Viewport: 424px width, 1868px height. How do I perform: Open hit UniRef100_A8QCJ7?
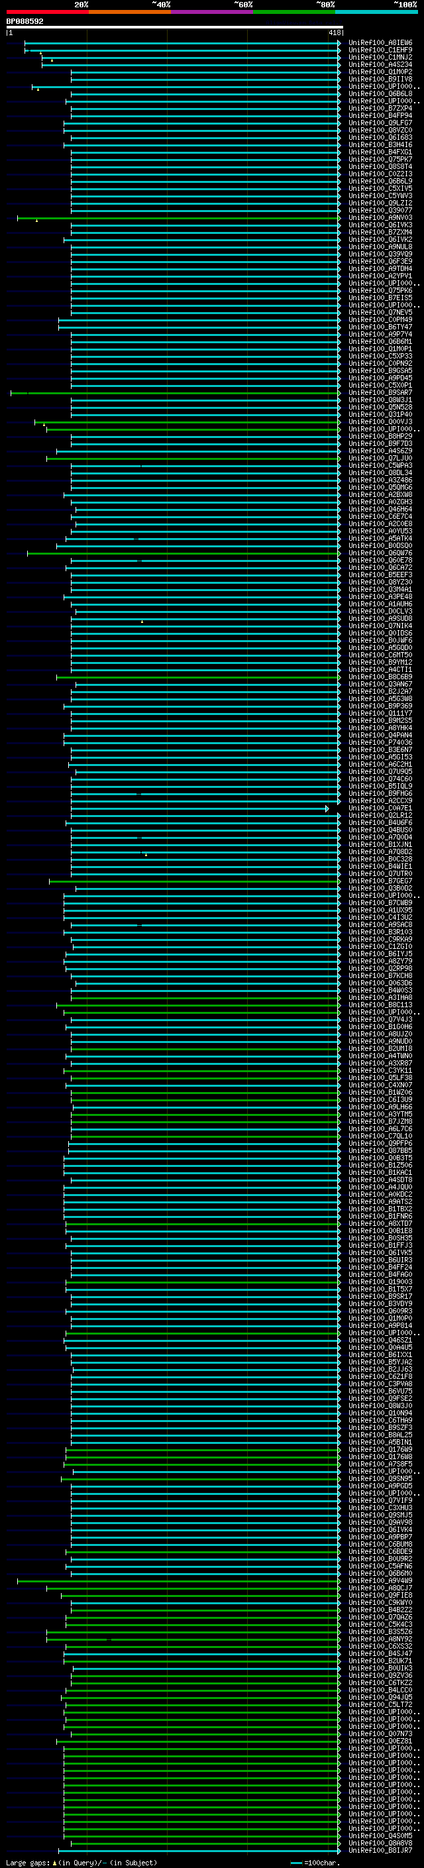point(380,1588)
